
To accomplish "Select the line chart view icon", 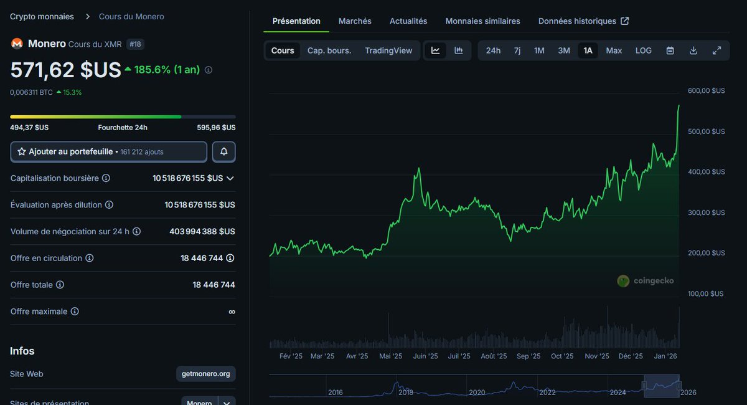I will pyautogui.click(x=436, y=50).
